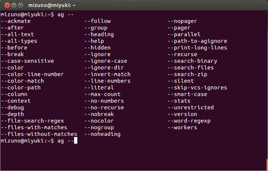Click the --ackmate option text
268x171 pixels.
pyautogui.click(x=16, y=21)
